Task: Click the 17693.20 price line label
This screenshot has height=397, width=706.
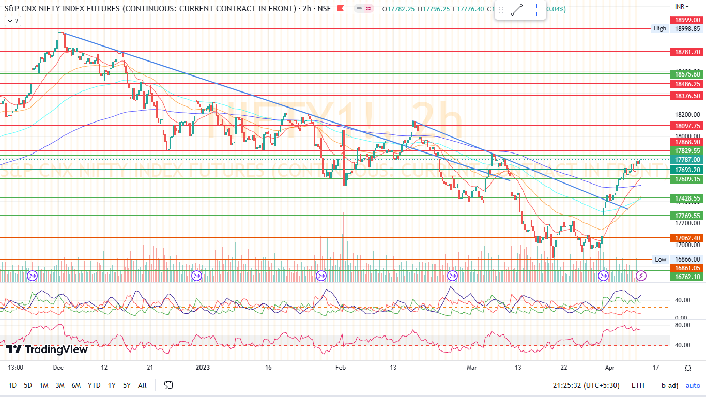Action: [x=687, y=170]
